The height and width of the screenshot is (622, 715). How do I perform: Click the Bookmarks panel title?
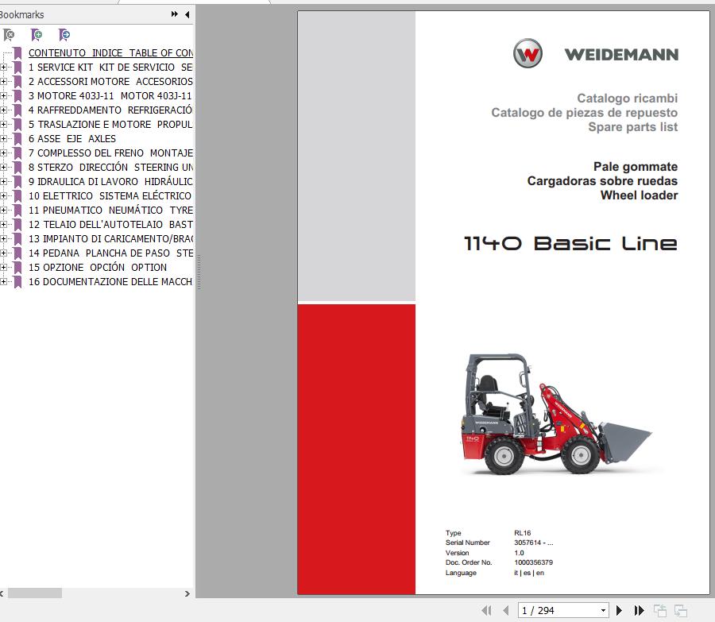[x=22, y=14]
